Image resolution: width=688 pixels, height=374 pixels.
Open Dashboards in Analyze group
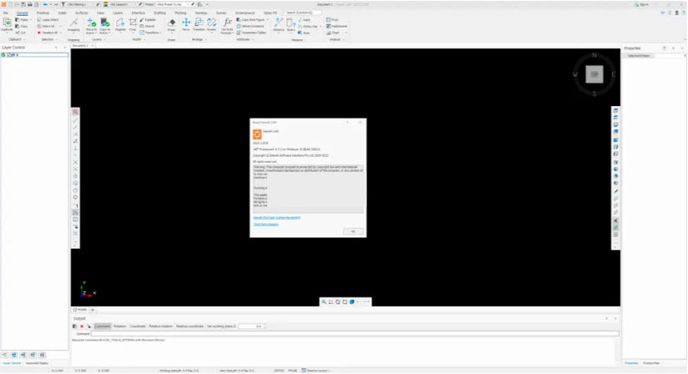(x=336, y=27)
